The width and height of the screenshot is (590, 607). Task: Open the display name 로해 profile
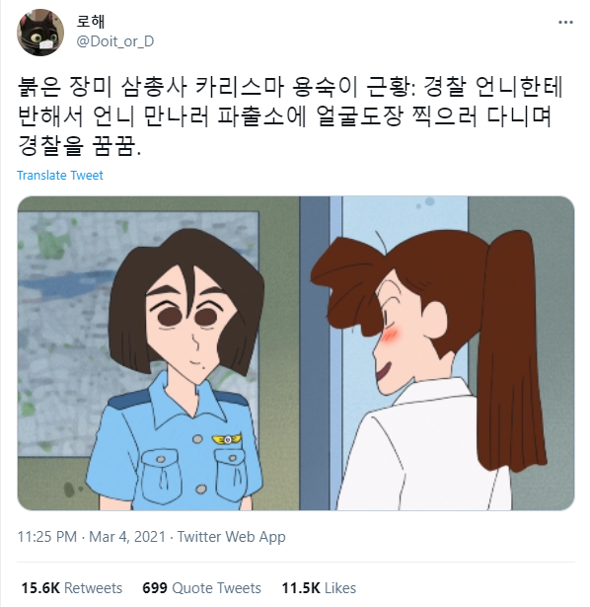(91, 21)
